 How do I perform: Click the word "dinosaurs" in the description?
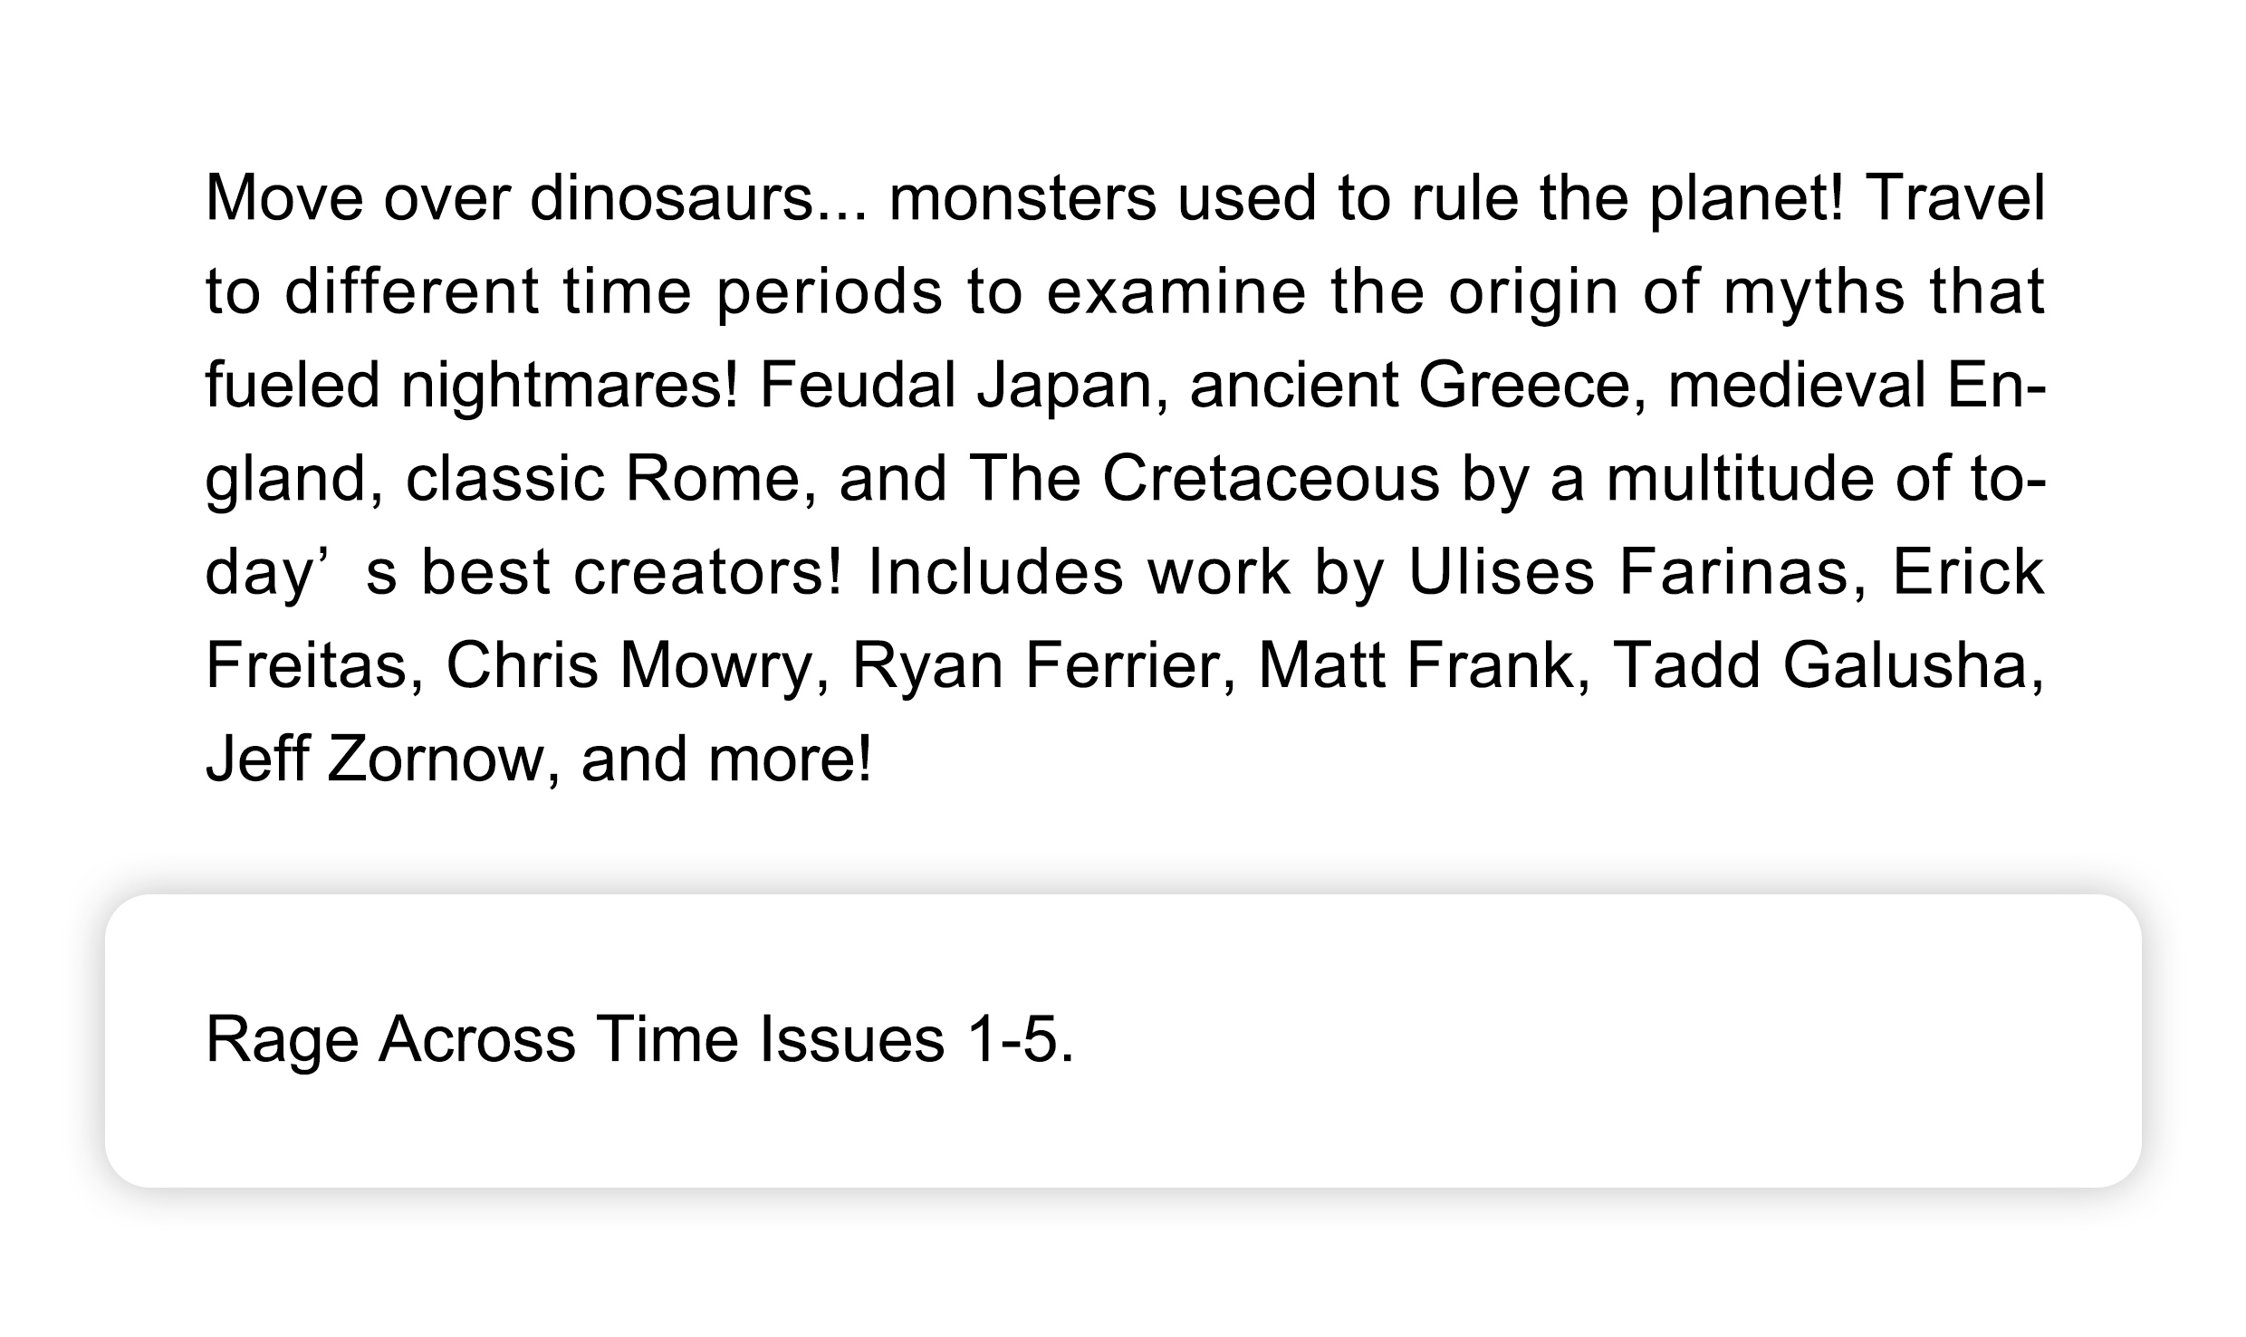point(672,198)
